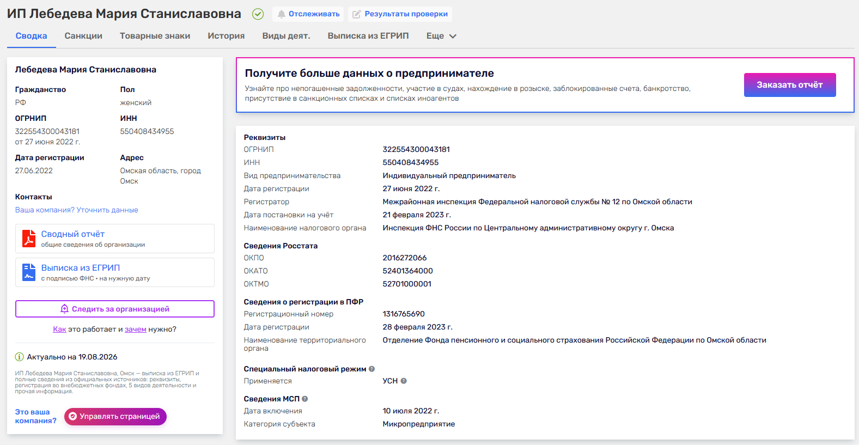Image resolution: width=859 pixels, height=445 pixels.
Task: Click the Индивидуальный предприниматель value
Action: pos(449,176)
